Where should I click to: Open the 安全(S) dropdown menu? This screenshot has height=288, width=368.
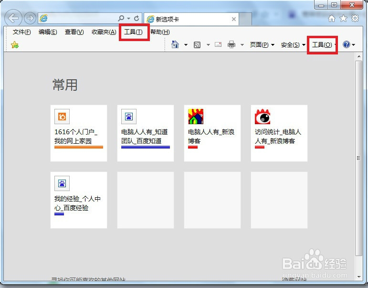click(x=293, y=44)
